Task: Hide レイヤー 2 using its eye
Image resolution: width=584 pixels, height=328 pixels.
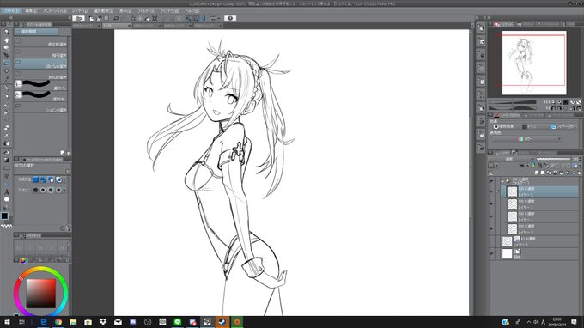Action: pyautogui.click(x=491, y=204)
